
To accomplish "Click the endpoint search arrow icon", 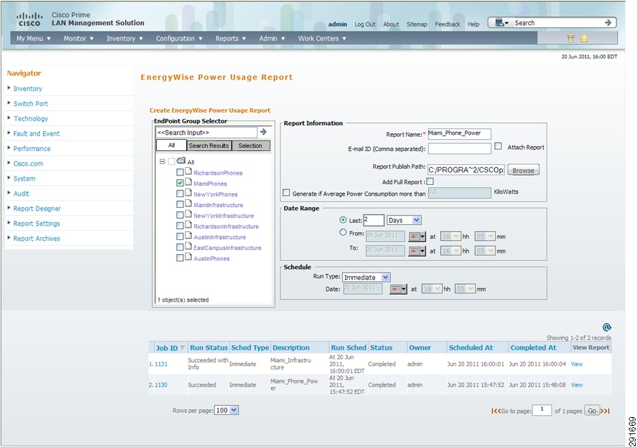I will tap(263, 132).
